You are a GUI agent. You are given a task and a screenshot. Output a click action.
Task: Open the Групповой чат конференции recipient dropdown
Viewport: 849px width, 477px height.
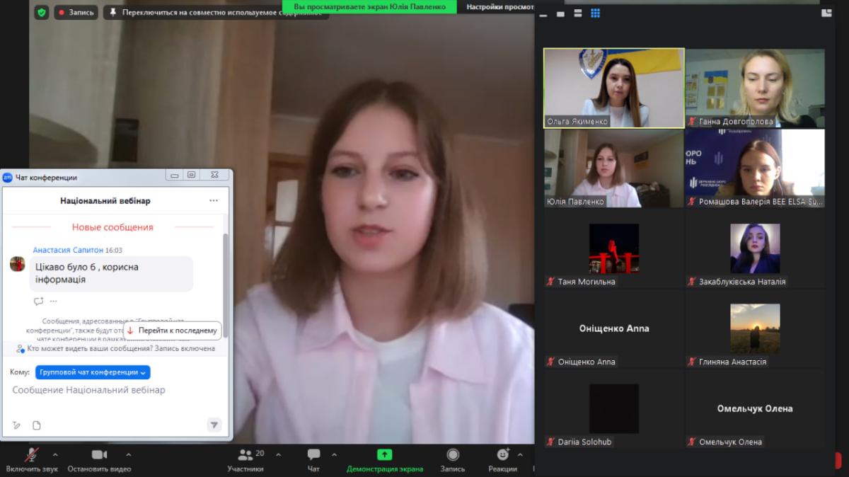[93, 372]
